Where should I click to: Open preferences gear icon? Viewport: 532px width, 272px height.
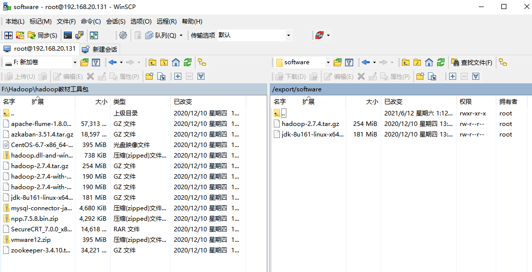[123, 35]
